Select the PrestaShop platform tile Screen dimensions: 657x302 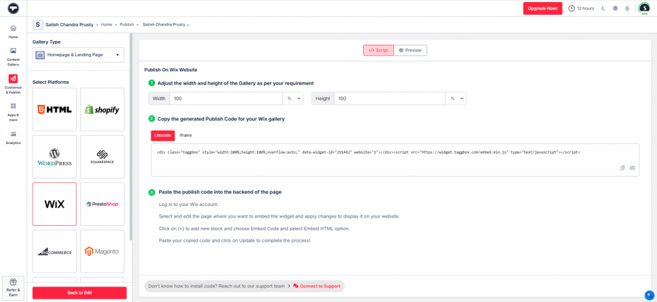[x=102, y=204]
